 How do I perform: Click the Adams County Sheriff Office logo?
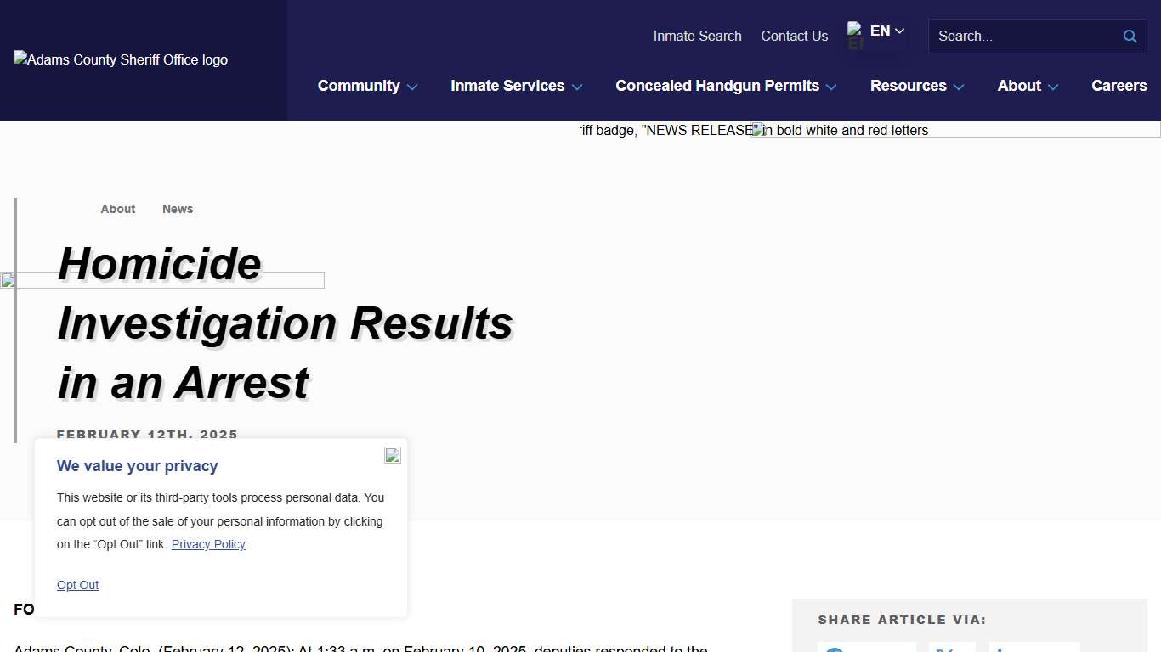tap(121, 59)
